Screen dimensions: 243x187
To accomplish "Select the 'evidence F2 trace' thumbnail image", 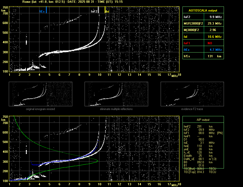I will pyautogui.click(x=192, y=94).
